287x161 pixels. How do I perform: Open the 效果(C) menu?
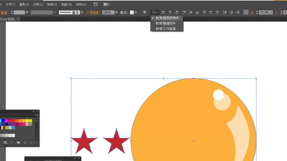tap(38, 4)
